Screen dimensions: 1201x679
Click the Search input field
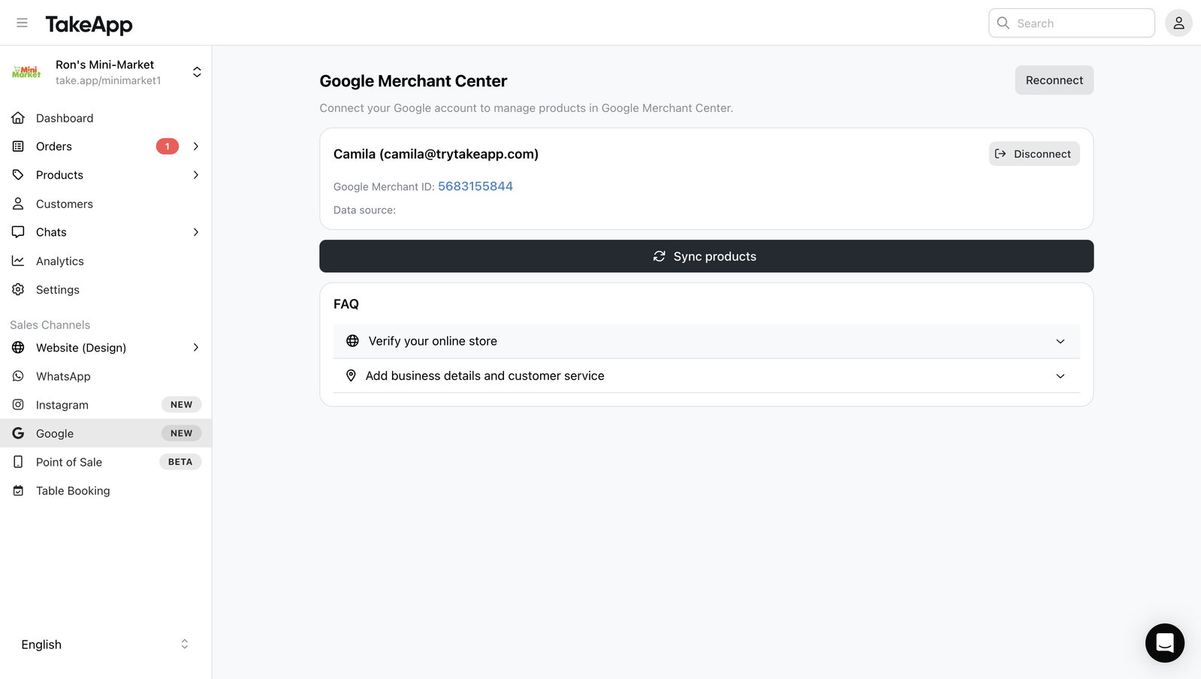pyautogui.click(x=1071, y=23)
